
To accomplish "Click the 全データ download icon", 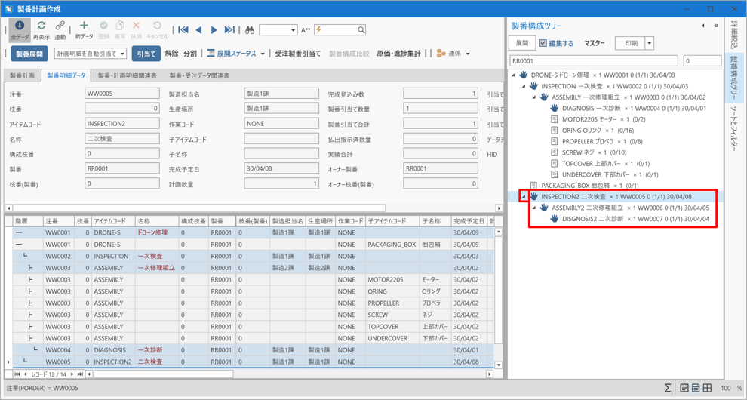I will 20,27.
